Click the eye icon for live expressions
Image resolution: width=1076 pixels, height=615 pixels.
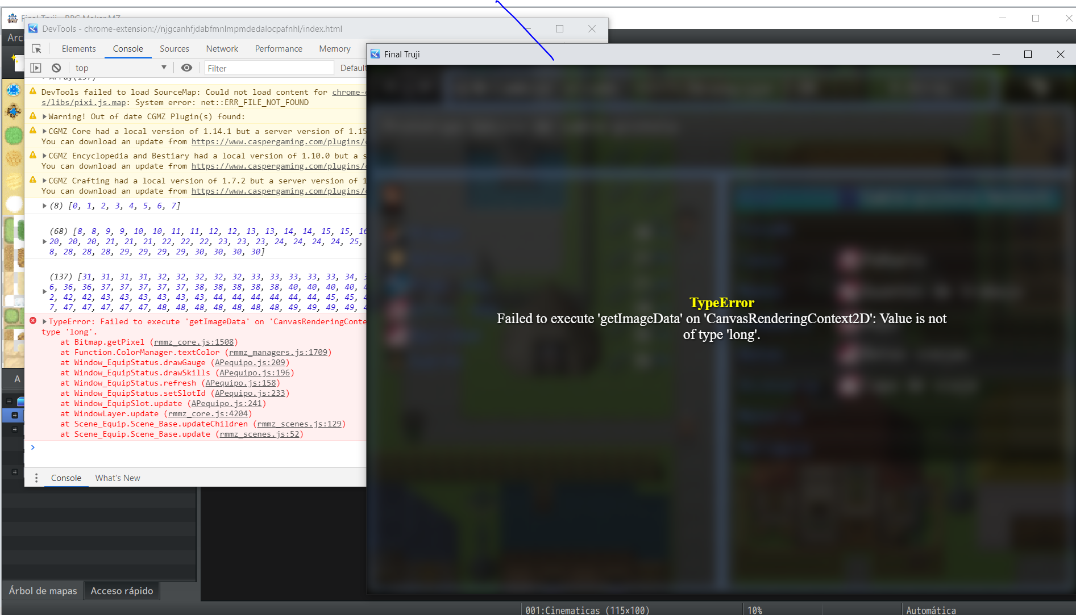pos(186,68)
